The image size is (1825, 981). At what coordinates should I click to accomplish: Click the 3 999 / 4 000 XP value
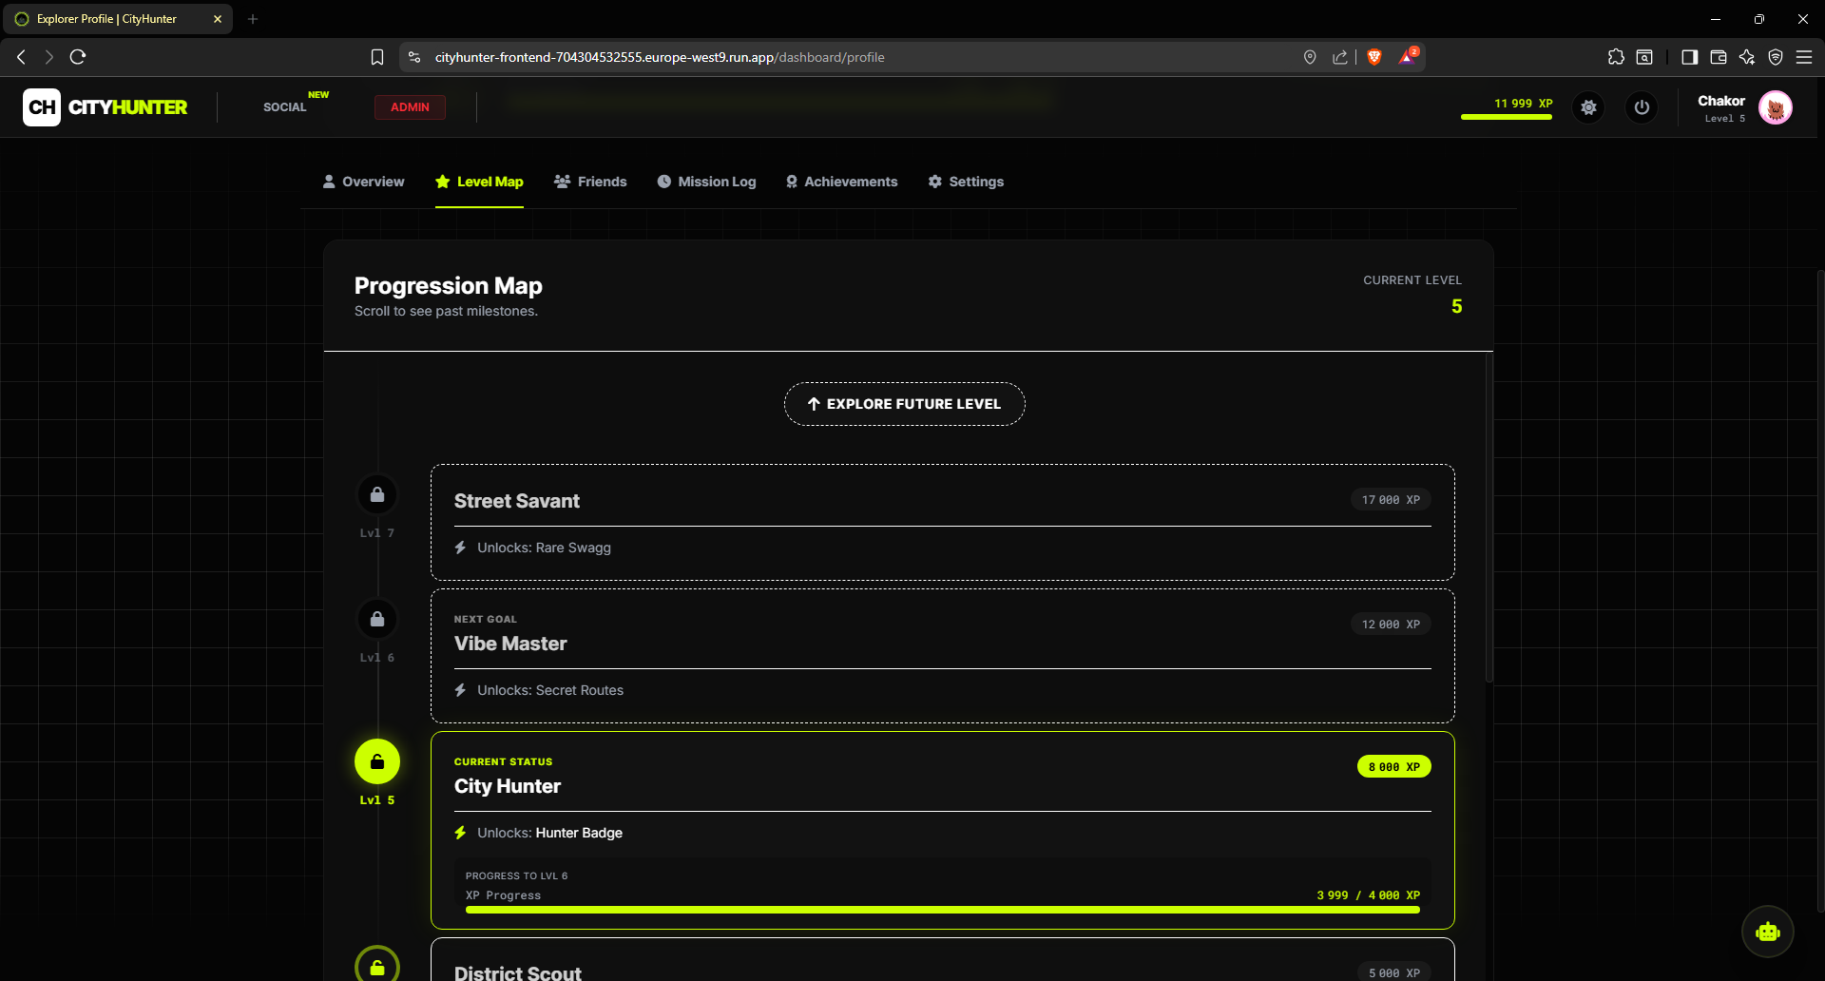(1369, 895)
